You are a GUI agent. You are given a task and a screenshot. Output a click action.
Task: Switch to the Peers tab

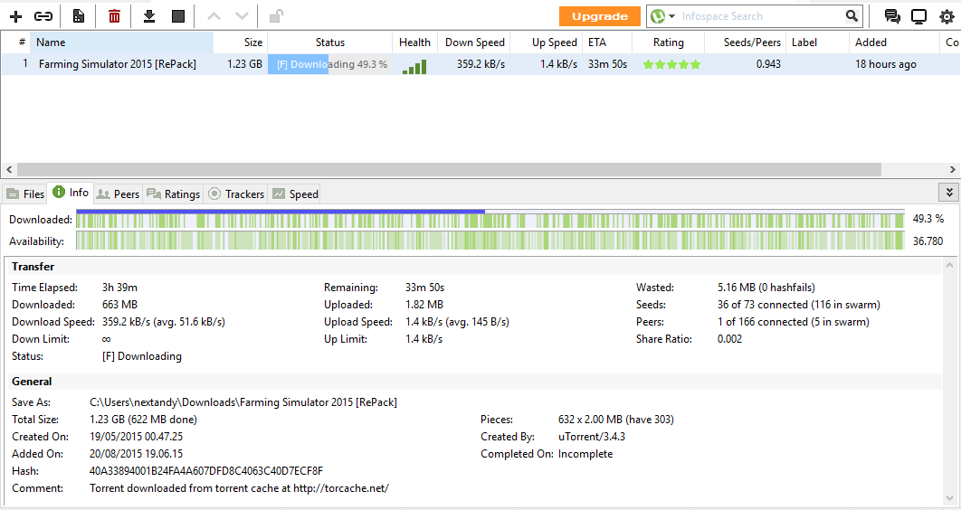(119, 194)
